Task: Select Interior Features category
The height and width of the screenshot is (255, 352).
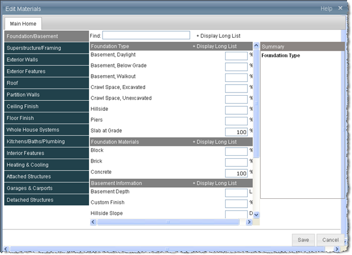Action: 46,153
